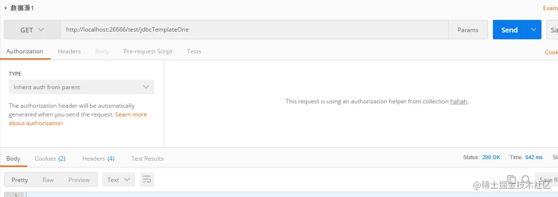Switch to the Tests tab
Image resolution: width=558 pixels, height=197 pixels.
tap(194, 51)
